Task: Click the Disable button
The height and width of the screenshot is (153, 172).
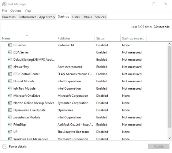Action: pos(159,146)
